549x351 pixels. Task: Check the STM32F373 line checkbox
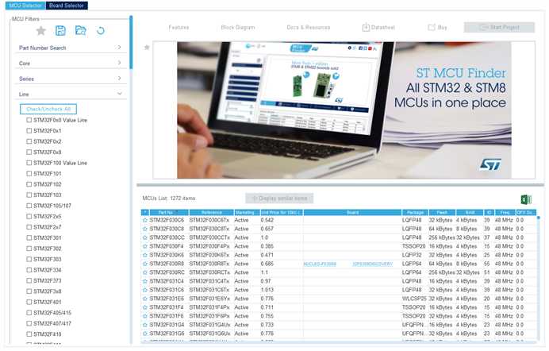point(29,281)
